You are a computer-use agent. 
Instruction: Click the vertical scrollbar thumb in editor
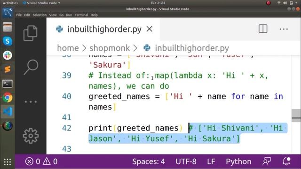tap(296, 115)
